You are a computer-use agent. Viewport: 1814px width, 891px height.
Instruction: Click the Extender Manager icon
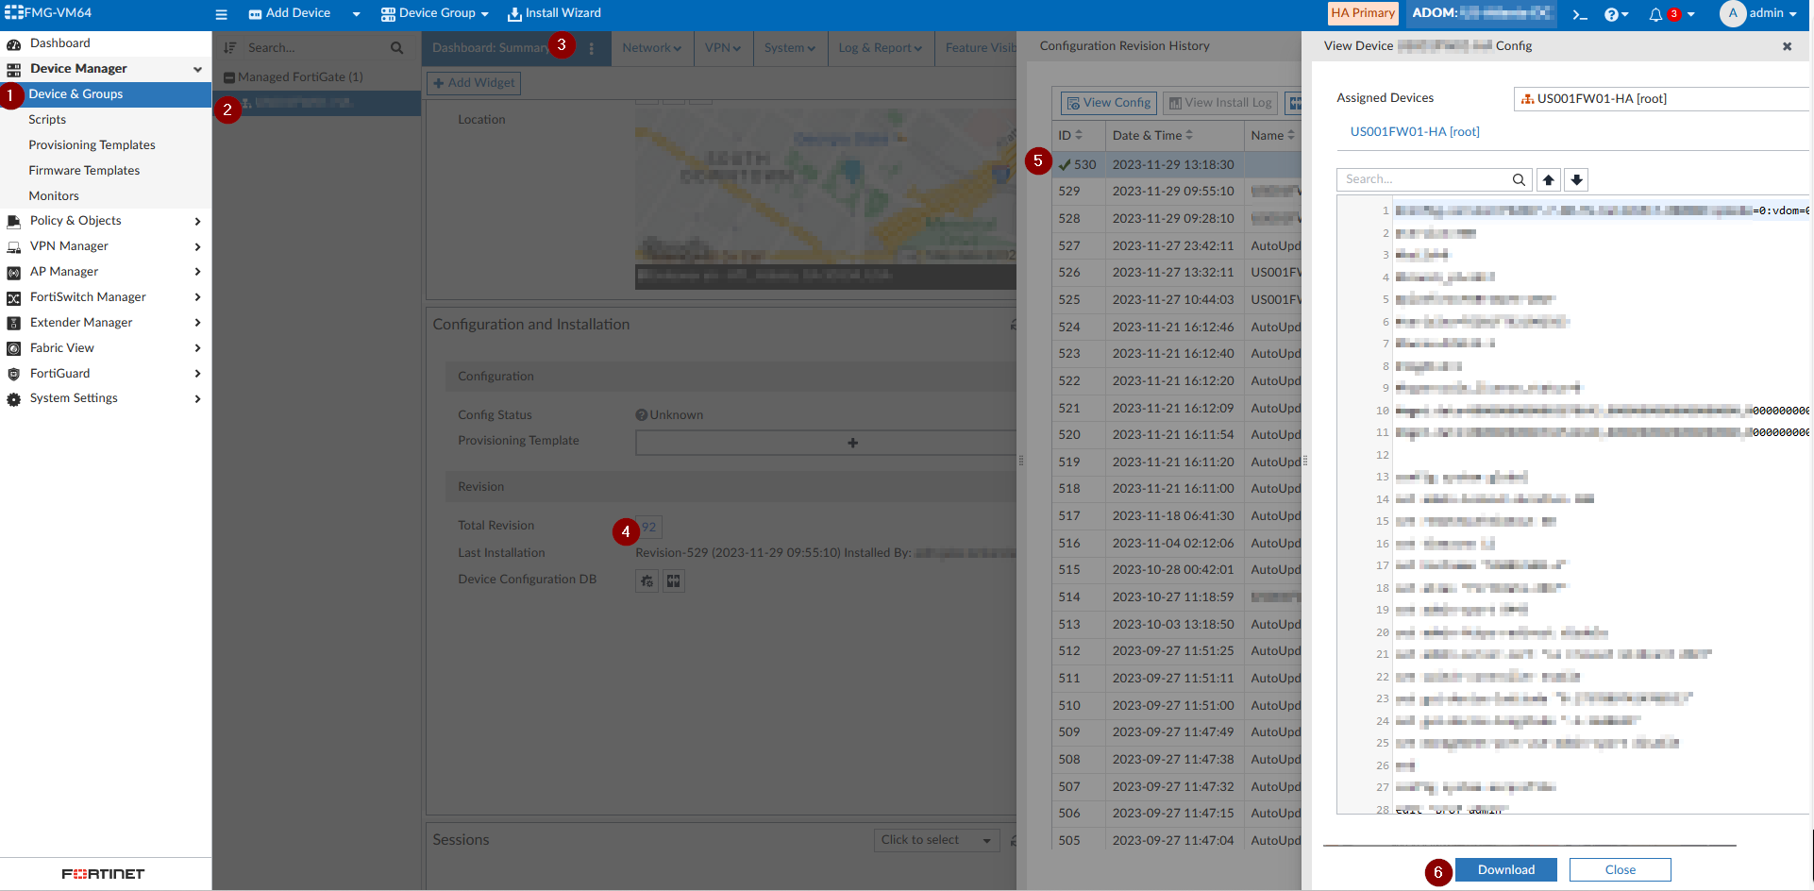tap(14, 323)
